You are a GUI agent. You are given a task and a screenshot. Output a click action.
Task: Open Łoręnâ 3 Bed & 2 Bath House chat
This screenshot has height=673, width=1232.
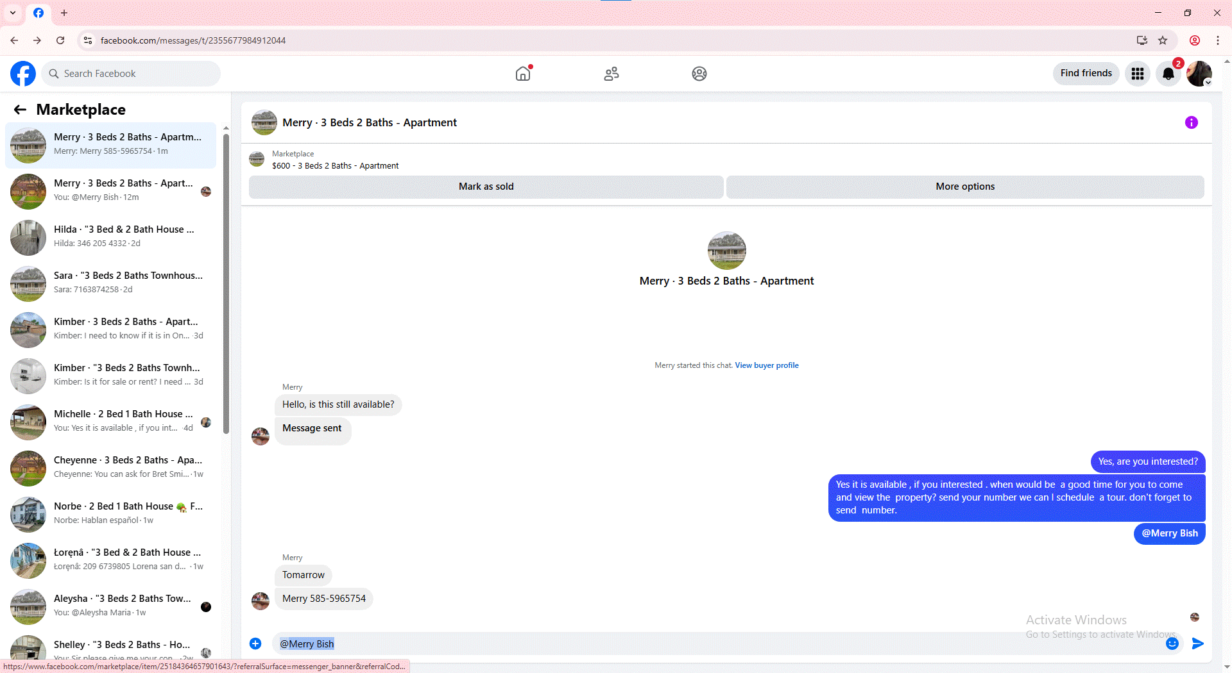pyautogui.click(x=110, y=561)
